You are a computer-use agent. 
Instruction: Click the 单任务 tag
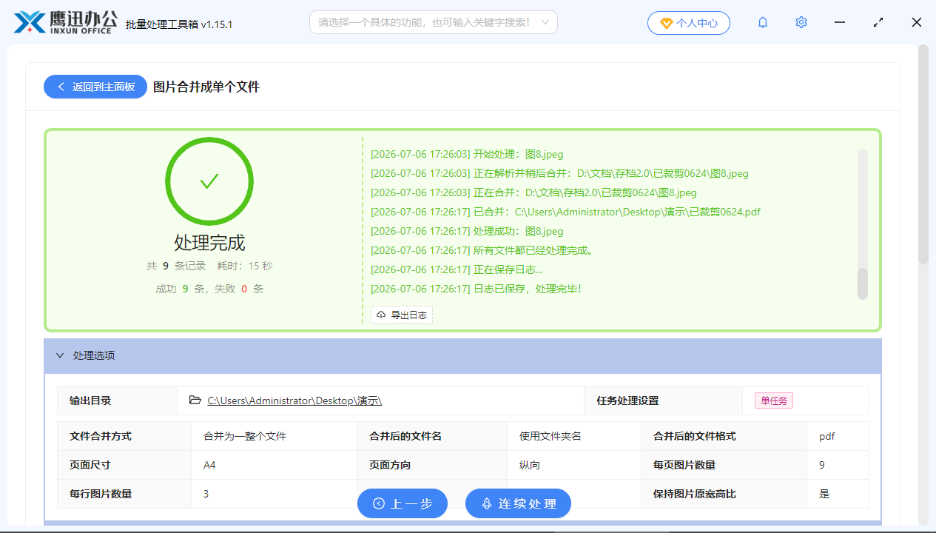pyautogui.click(x=774, y=400)
